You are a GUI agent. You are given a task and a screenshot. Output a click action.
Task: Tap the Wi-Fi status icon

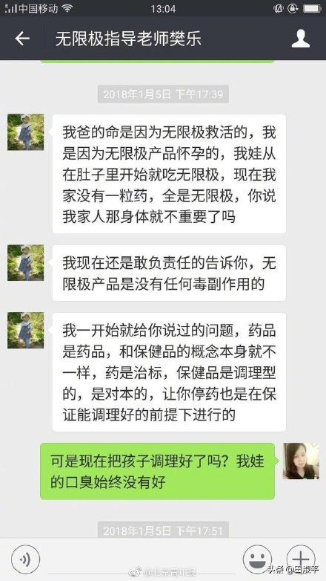click(x=67, y=8)
